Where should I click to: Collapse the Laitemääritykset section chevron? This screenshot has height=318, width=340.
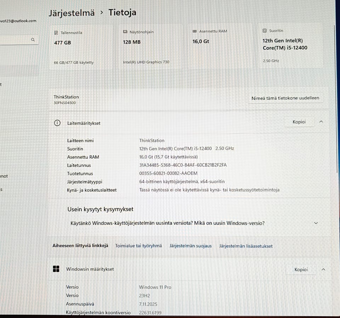coord(321,122)
